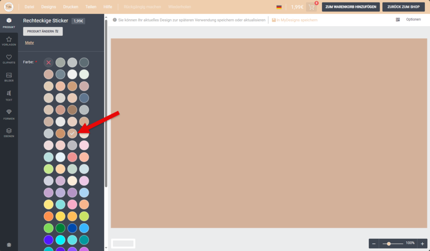Open the Ebenen layers panel
Screen dimensions: 430x251
click(9, 133)
